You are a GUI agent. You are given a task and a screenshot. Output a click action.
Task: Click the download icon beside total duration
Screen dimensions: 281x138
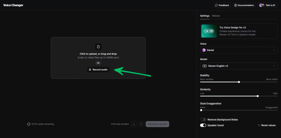pos(134,124)
